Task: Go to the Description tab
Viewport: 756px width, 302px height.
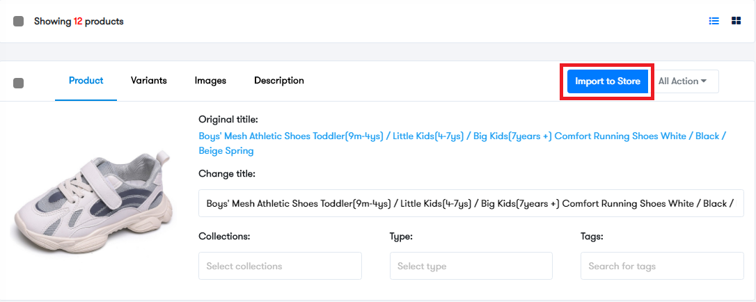Action: click(x=278, y=81)
